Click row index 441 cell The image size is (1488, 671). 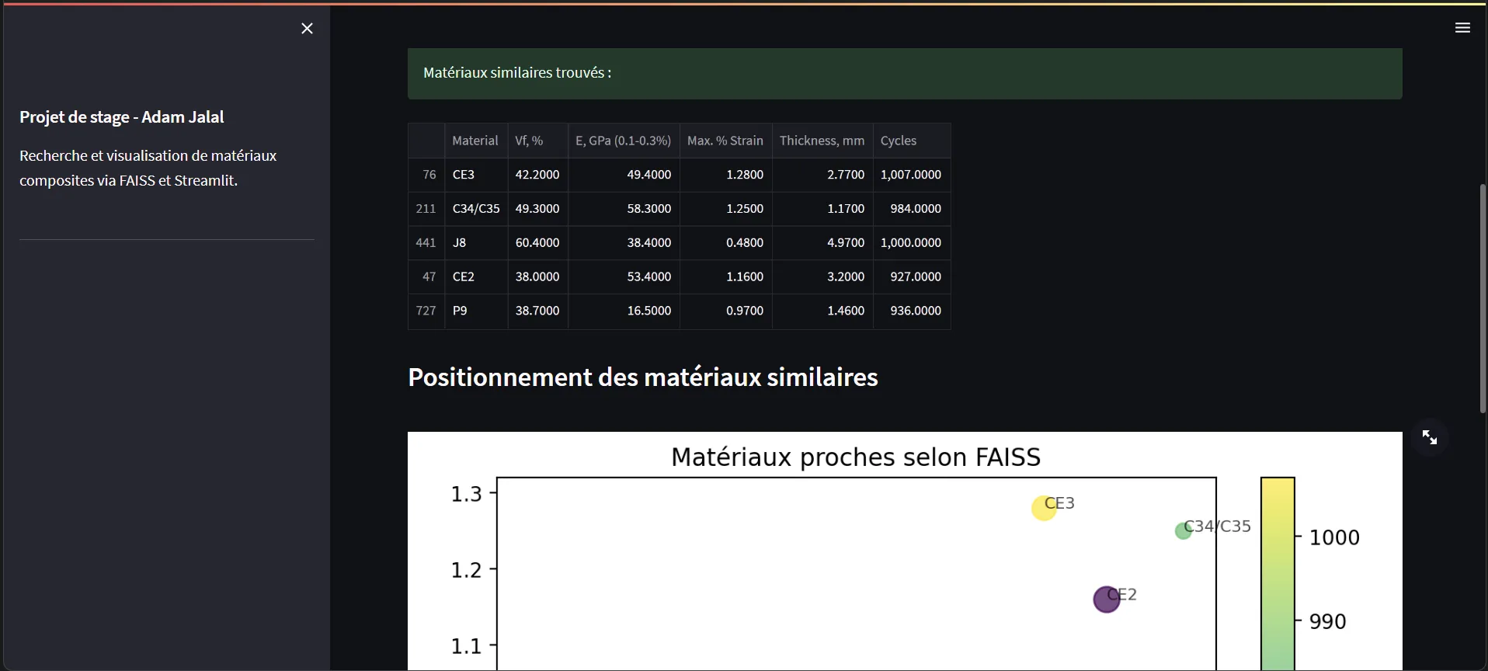pos(426,243)
